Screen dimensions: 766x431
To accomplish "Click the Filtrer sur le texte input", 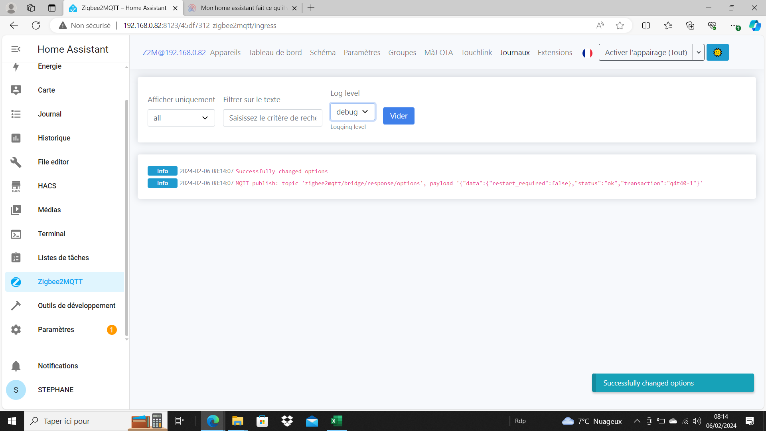I will (272, 118).
